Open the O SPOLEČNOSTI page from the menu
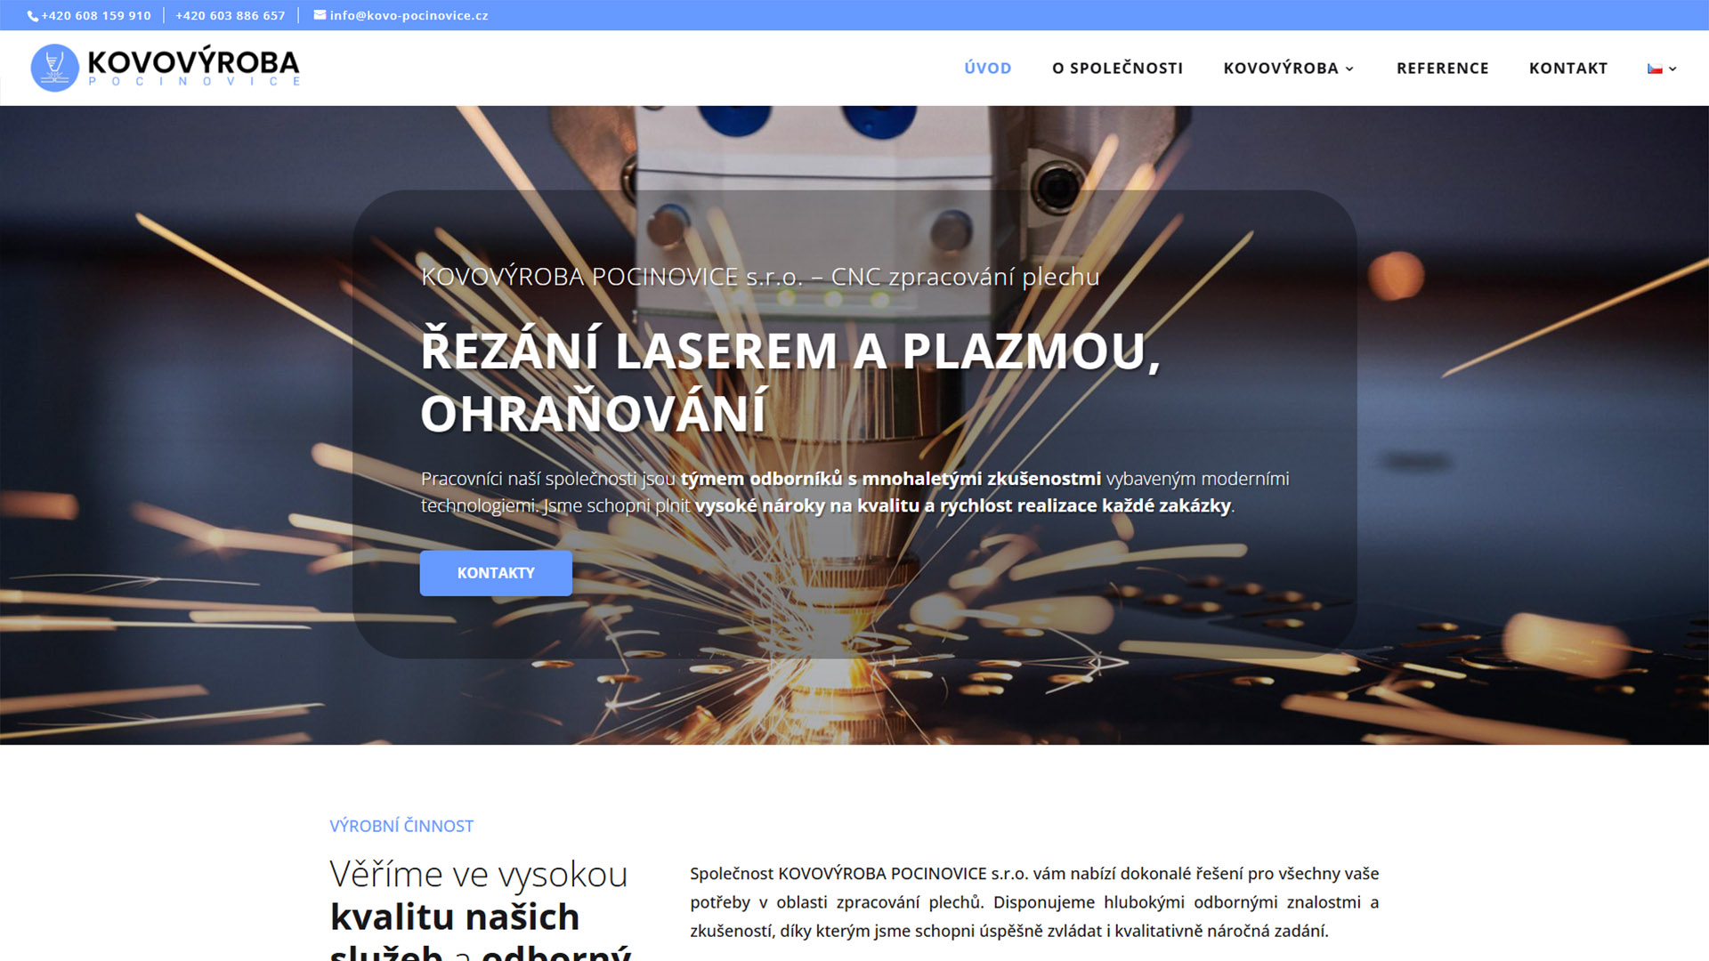 coord(1117,68)
